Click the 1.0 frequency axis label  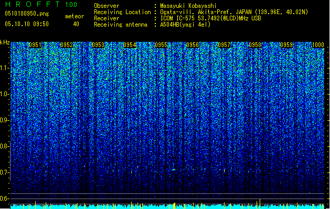click(x=5, y=94)
